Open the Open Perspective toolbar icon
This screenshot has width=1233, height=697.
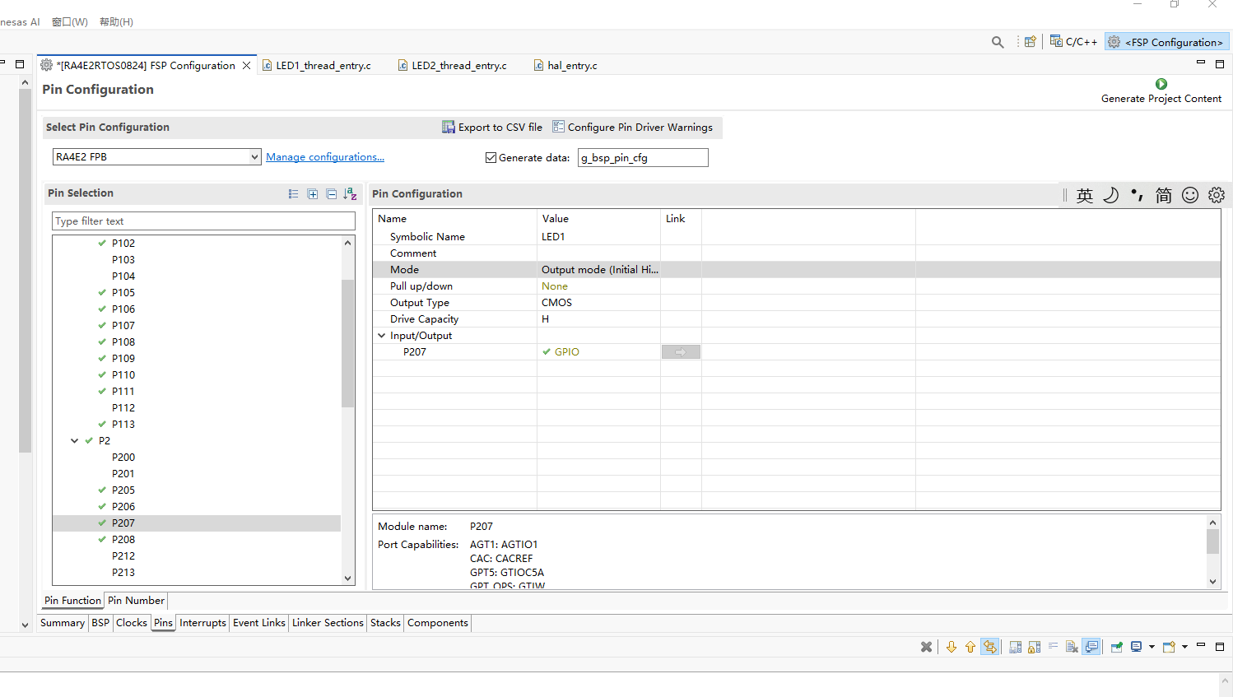tap(1030, 42)
